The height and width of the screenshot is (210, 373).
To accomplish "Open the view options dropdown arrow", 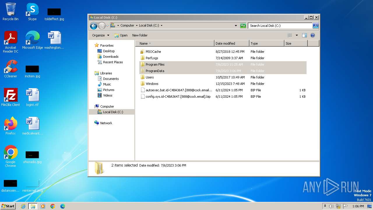I will coord(297,35).
